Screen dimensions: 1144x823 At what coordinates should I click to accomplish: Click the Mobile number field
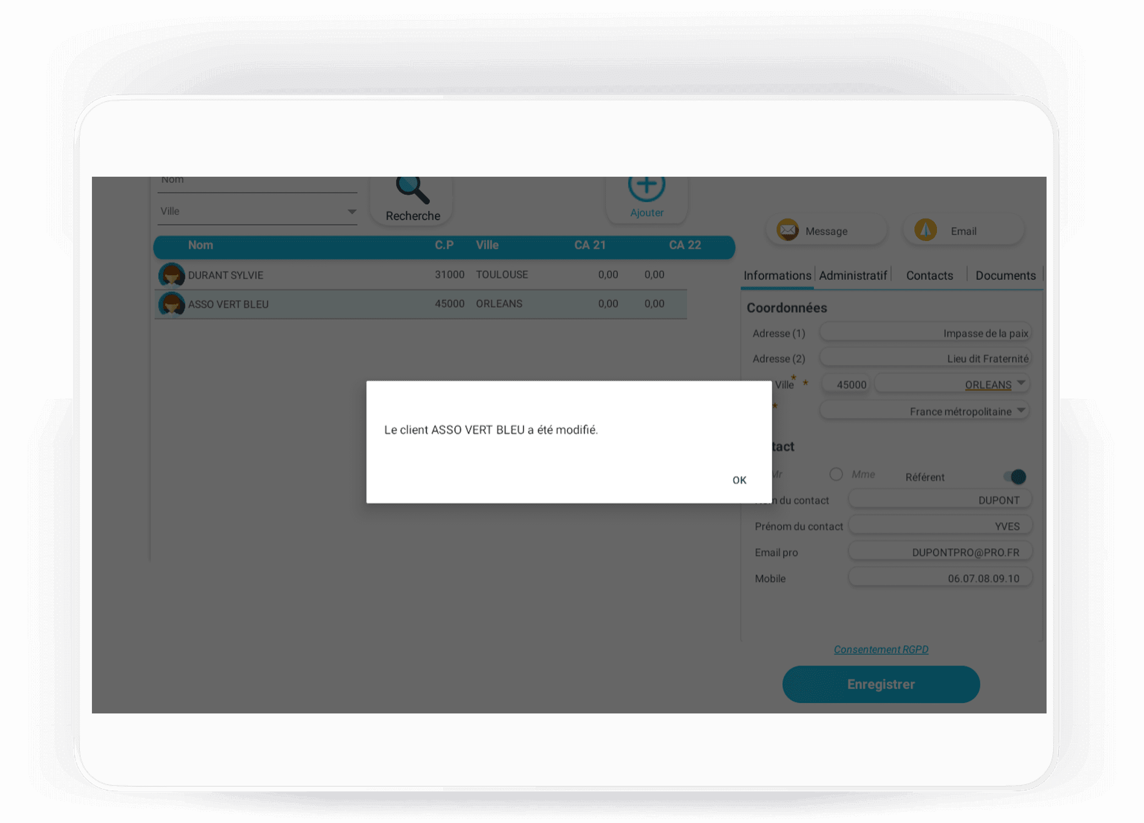(x=940, y=577)
